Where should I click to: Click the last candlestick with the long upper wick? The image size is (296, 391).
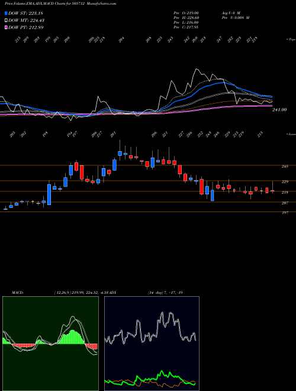coord(272,191)
